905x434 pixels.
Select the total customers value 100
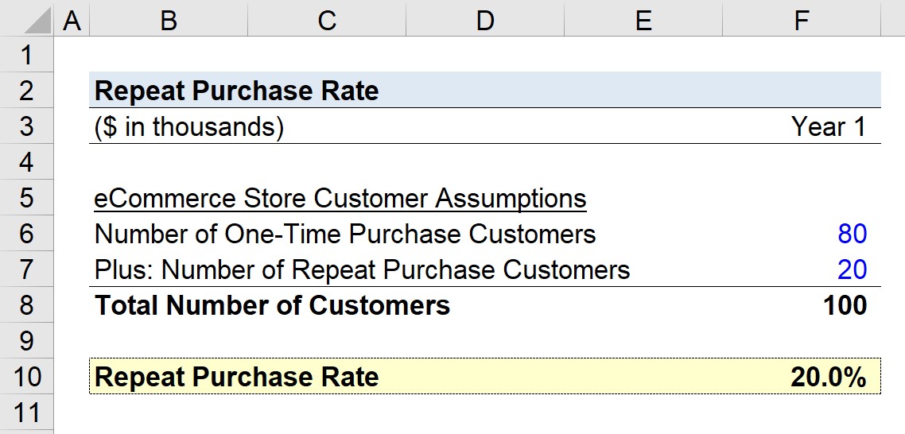click(x=845, y=305)
